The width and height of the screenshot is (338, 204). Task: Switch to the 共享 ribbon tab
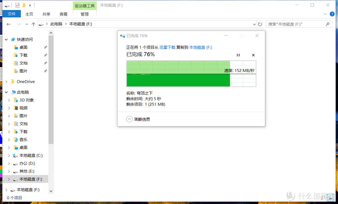tap(46, 14)
